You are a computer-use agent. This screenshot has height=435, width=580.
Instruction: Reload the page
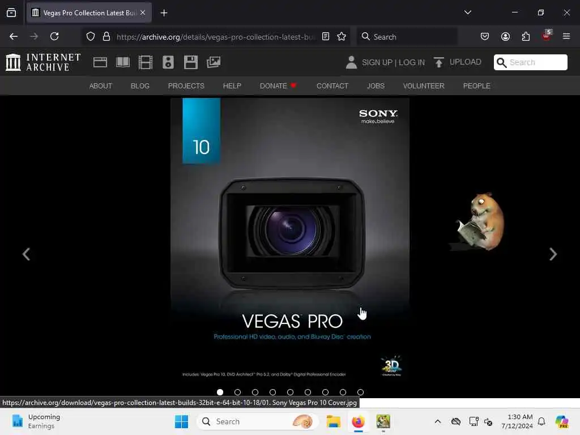click(54, 36)
